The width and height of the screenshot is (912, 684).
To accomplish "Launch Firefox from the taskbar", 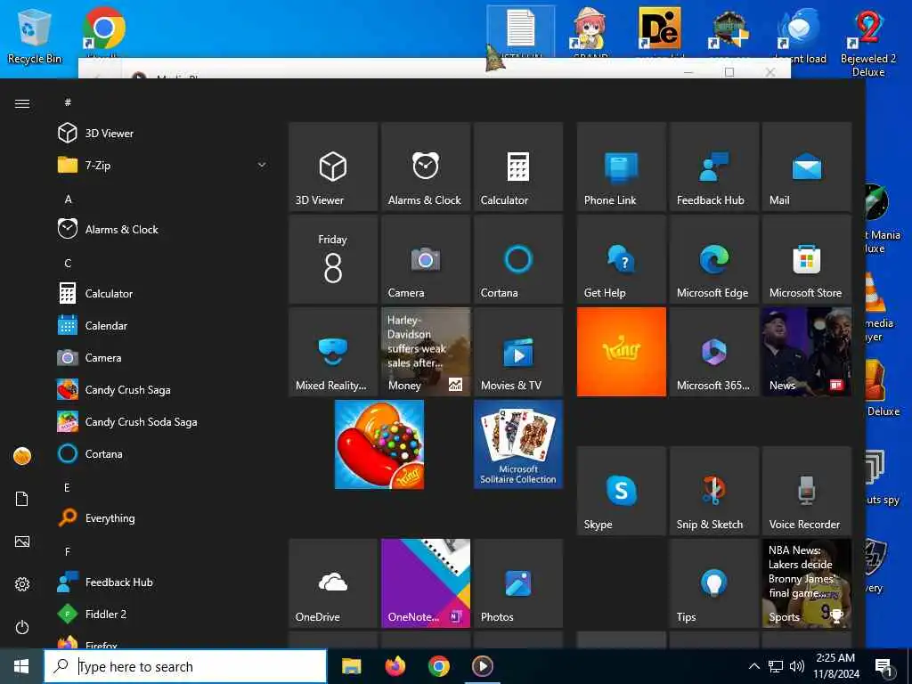I will [x=395, y=666].
